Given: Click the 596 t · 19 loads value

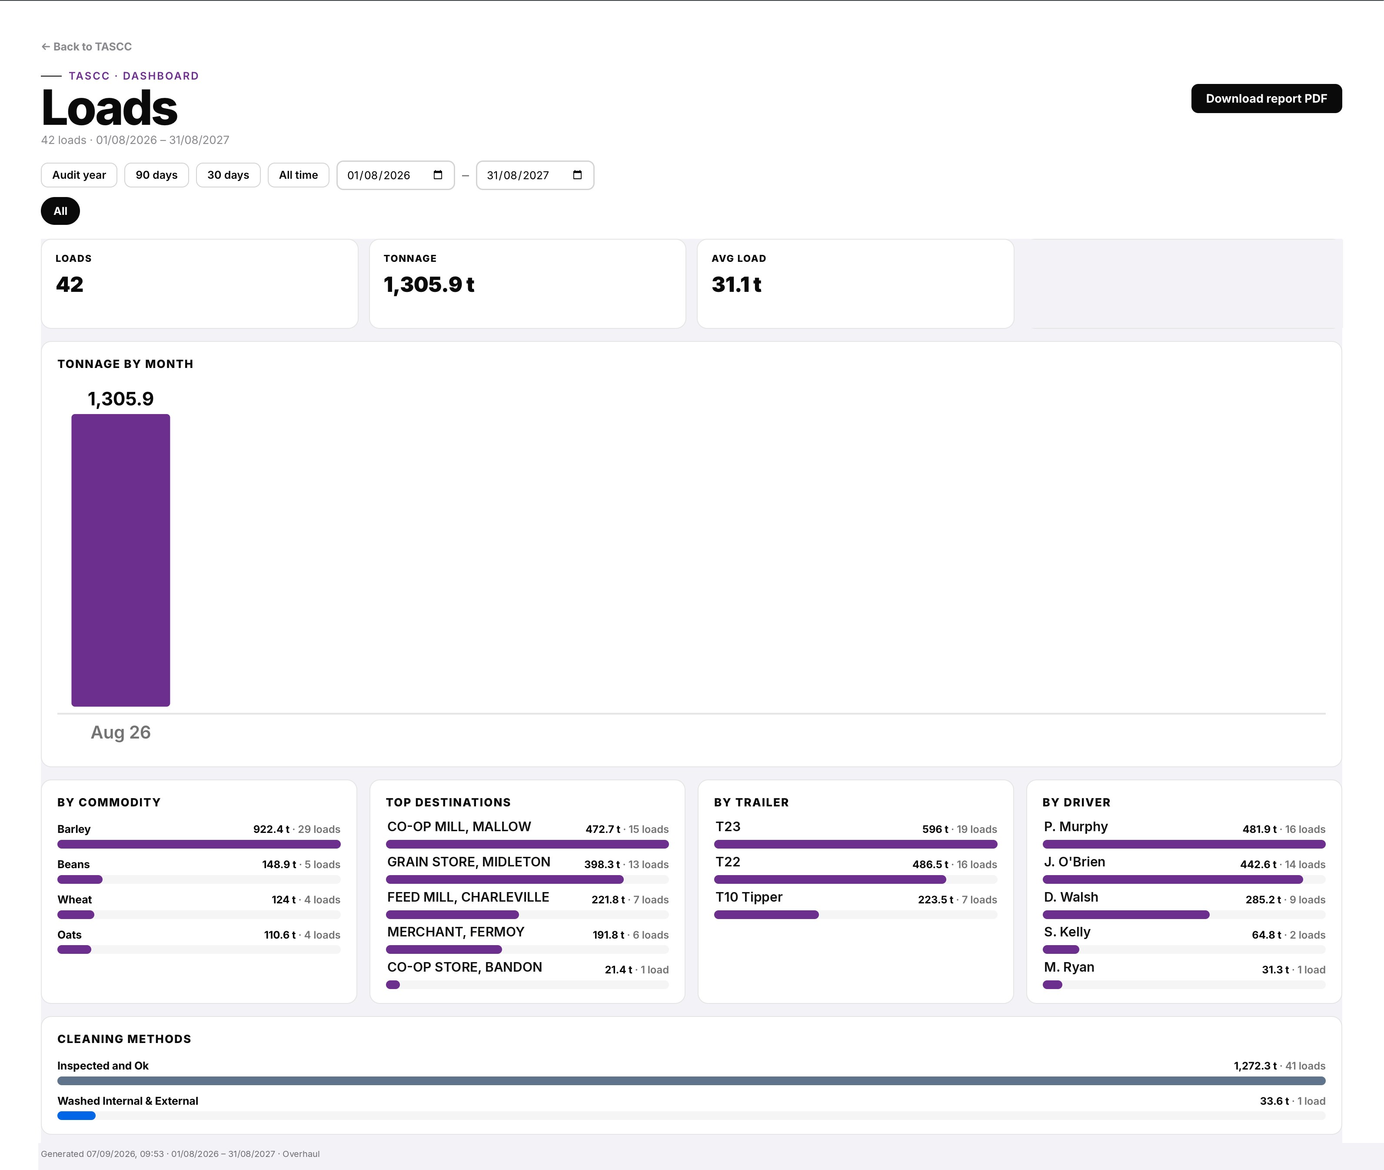Looking at the screenshot, I should point(959,829).
